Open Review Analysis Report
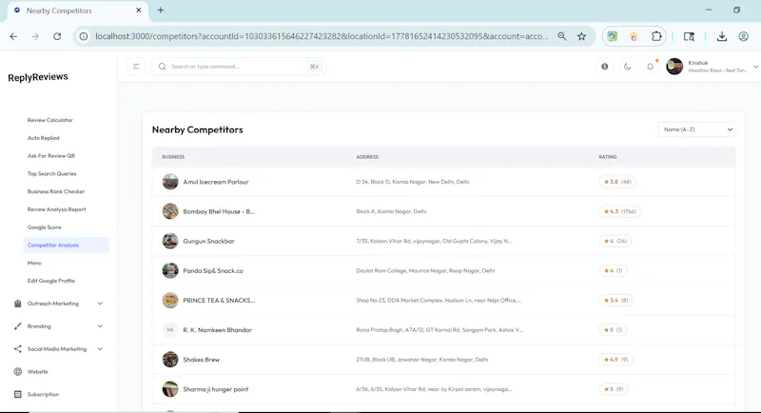The image size is (761, 413). tap(56, 209)
